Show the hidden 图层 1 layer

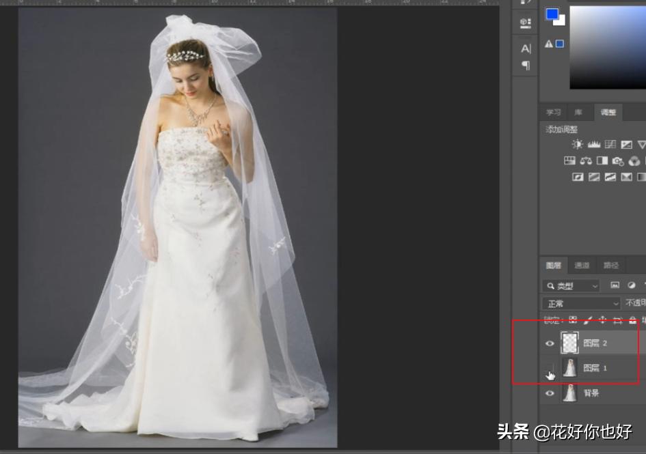550,368
